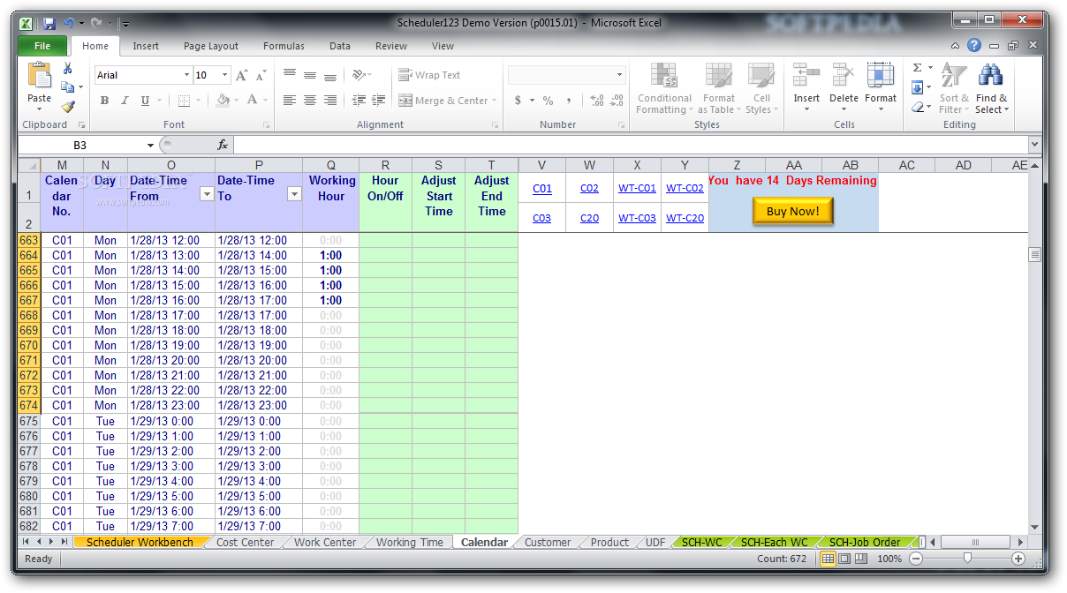This screenshot has width=1067, height=593.
Task: Open the Borders dropdown arrow
Action: pos(199,101)
